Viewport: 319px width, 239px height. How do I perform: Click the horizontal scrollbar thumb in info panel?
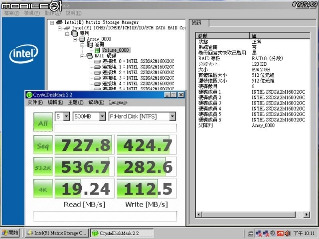coord(249,215)
